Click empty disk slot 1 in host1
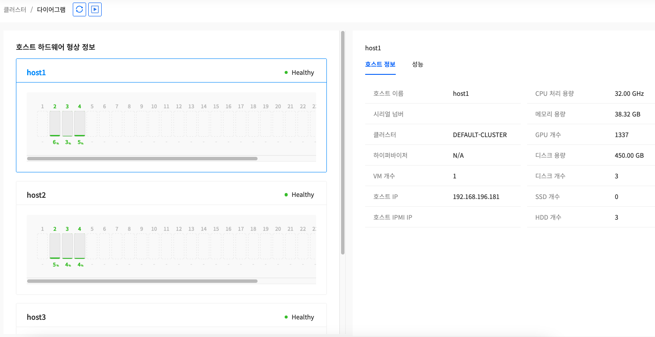This screenshot has width=655, height=337. pyautogui.click(x=42, y=123)
